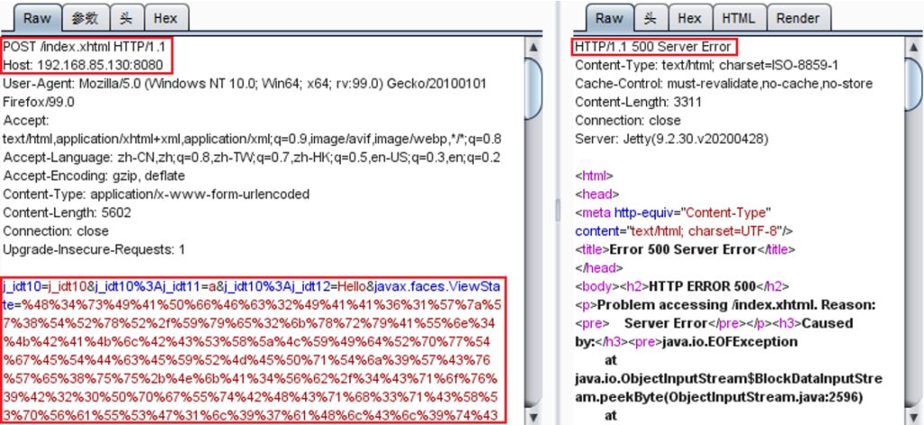Open the 参数 tab in the request panel

[x=85, y=18]
